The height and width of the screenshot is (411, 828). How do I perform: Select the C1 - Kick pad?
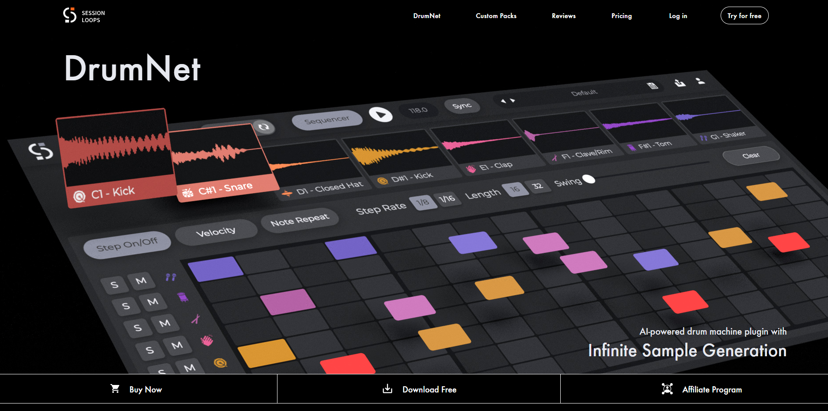pos(116,158)
